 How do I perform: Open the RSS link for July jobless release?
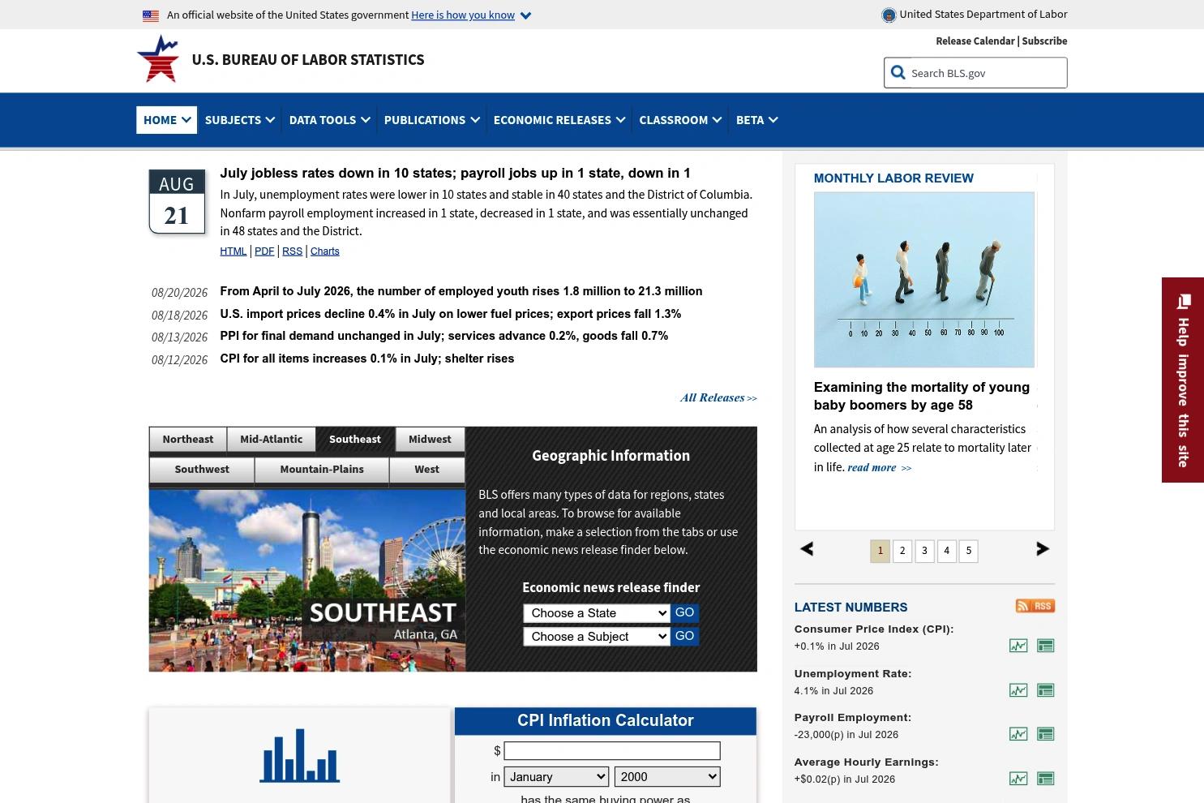pos(292,251)
